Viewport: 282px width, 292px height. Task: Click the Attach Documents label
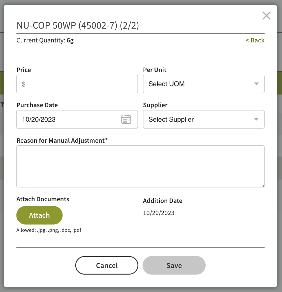[x=43, y=199]
